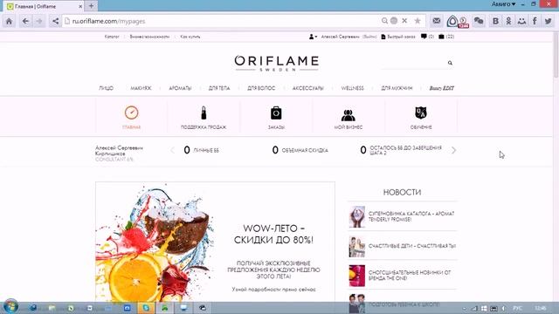Screen dimensions: 559x314
Task: Open the Для мужчин menu category
Action: (x=397, y=88)
